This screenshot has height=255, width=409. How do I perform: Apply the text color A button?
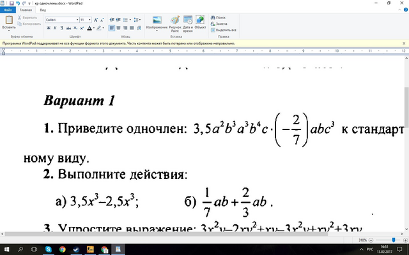[89, 28]
